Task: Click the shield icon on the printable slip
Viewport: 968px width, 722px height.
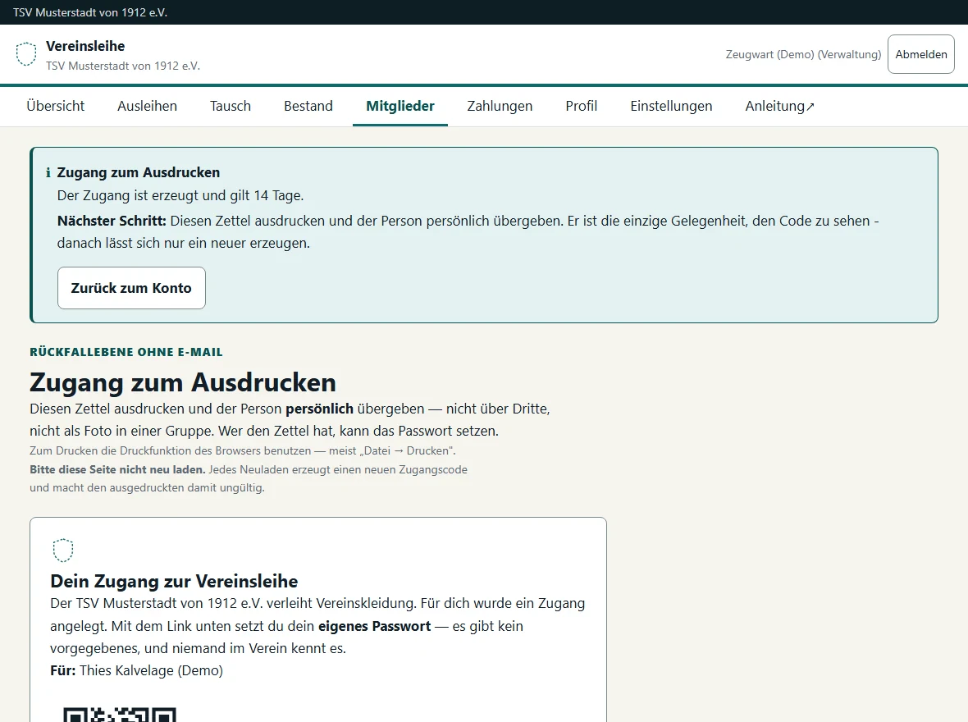Action: tap(62, 551)
